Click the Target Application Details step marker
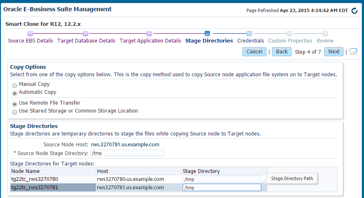364x198 pixels. 149,33
